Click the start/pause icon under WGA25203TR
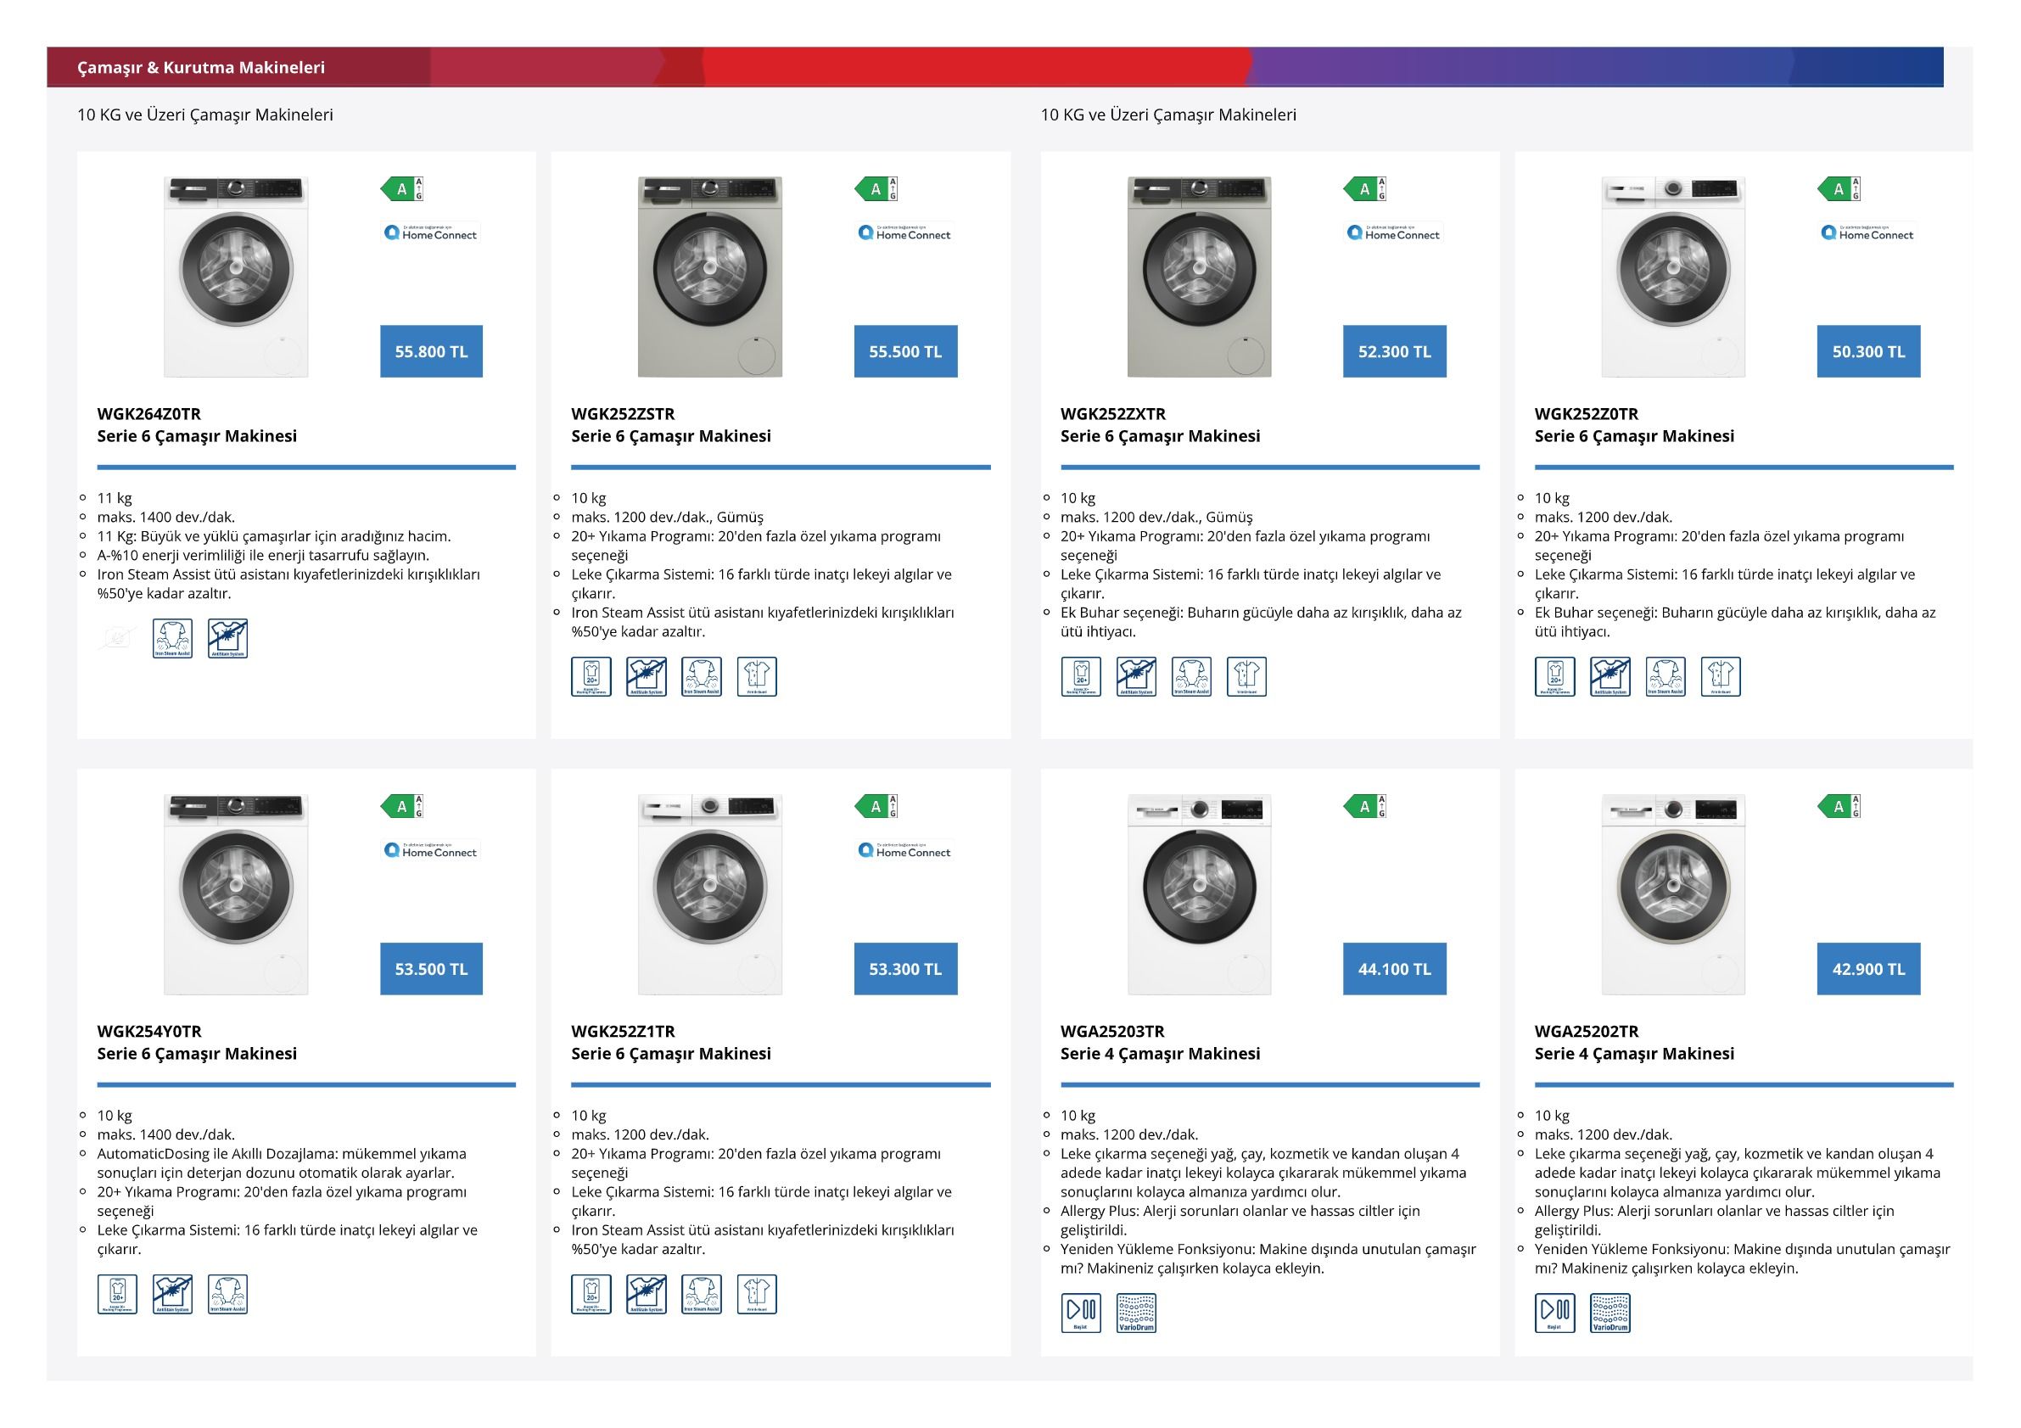Image resolution: width=2021 pixels, height=1428 pixels. point(1081,1313)
